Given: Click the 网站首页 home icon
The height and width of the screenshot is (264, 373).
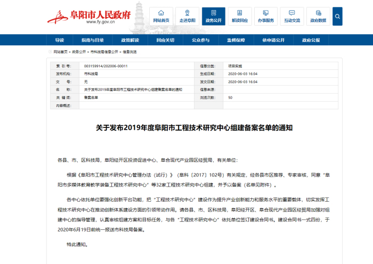Looking at the screenshot, I should 161,16.
